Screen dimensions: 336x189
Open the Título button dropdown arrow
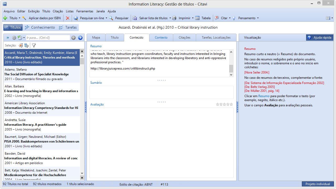coord(19,18)
